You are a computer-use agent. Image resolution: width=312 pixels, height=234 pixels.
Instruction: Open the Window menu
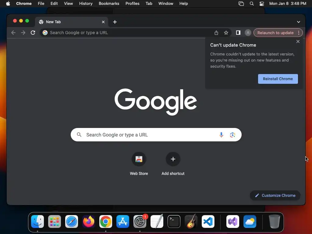166,4
